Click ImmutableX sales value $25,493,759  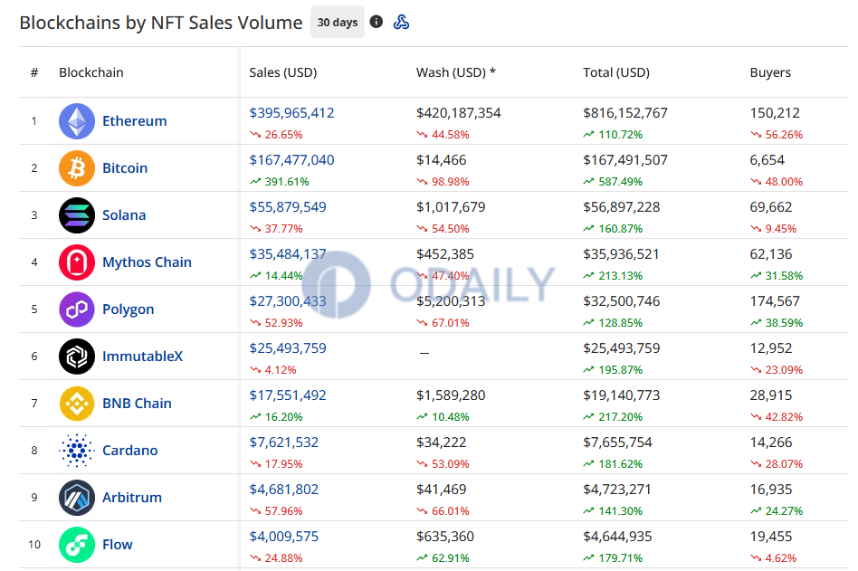(288, 347)
